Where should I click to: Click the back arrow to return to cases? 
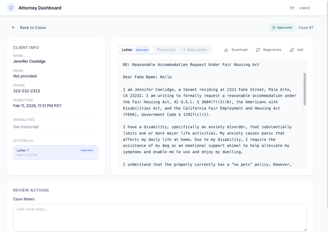pos(13,27)
